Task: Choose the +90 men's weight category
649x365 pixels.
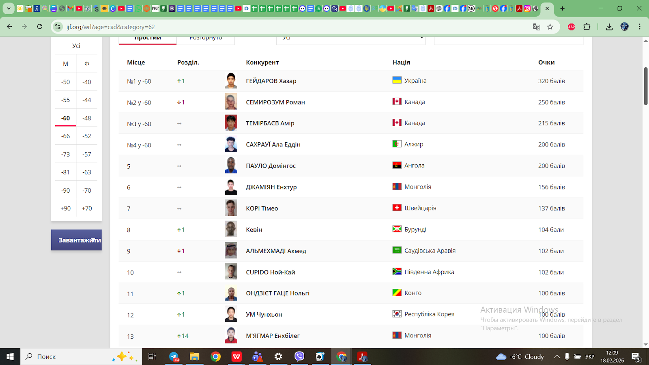Action: [x=66, y=208]
